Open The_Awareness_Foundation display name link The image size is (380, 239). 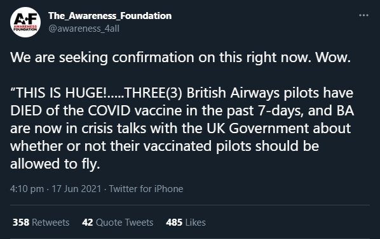coord(110,16)
